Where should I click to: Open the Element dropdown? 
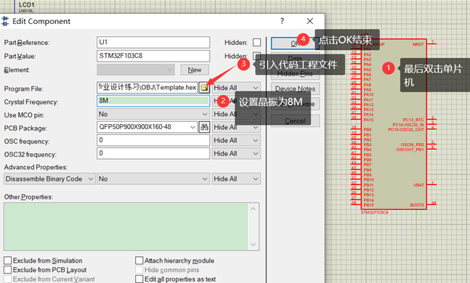click(x=136, y=70)
